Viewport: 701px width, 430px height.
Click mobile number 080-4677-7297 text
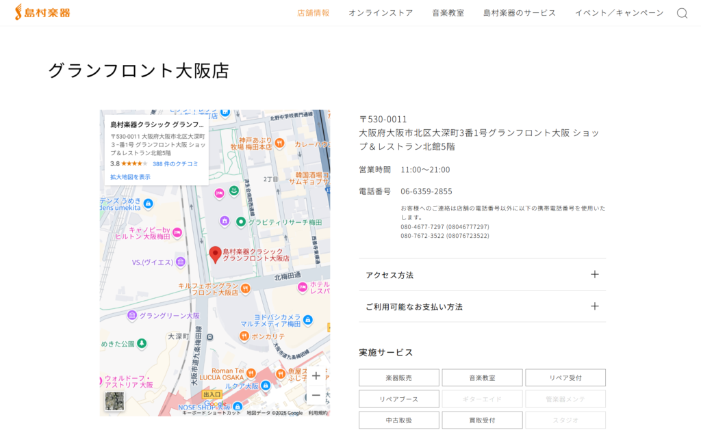[445, 227]
